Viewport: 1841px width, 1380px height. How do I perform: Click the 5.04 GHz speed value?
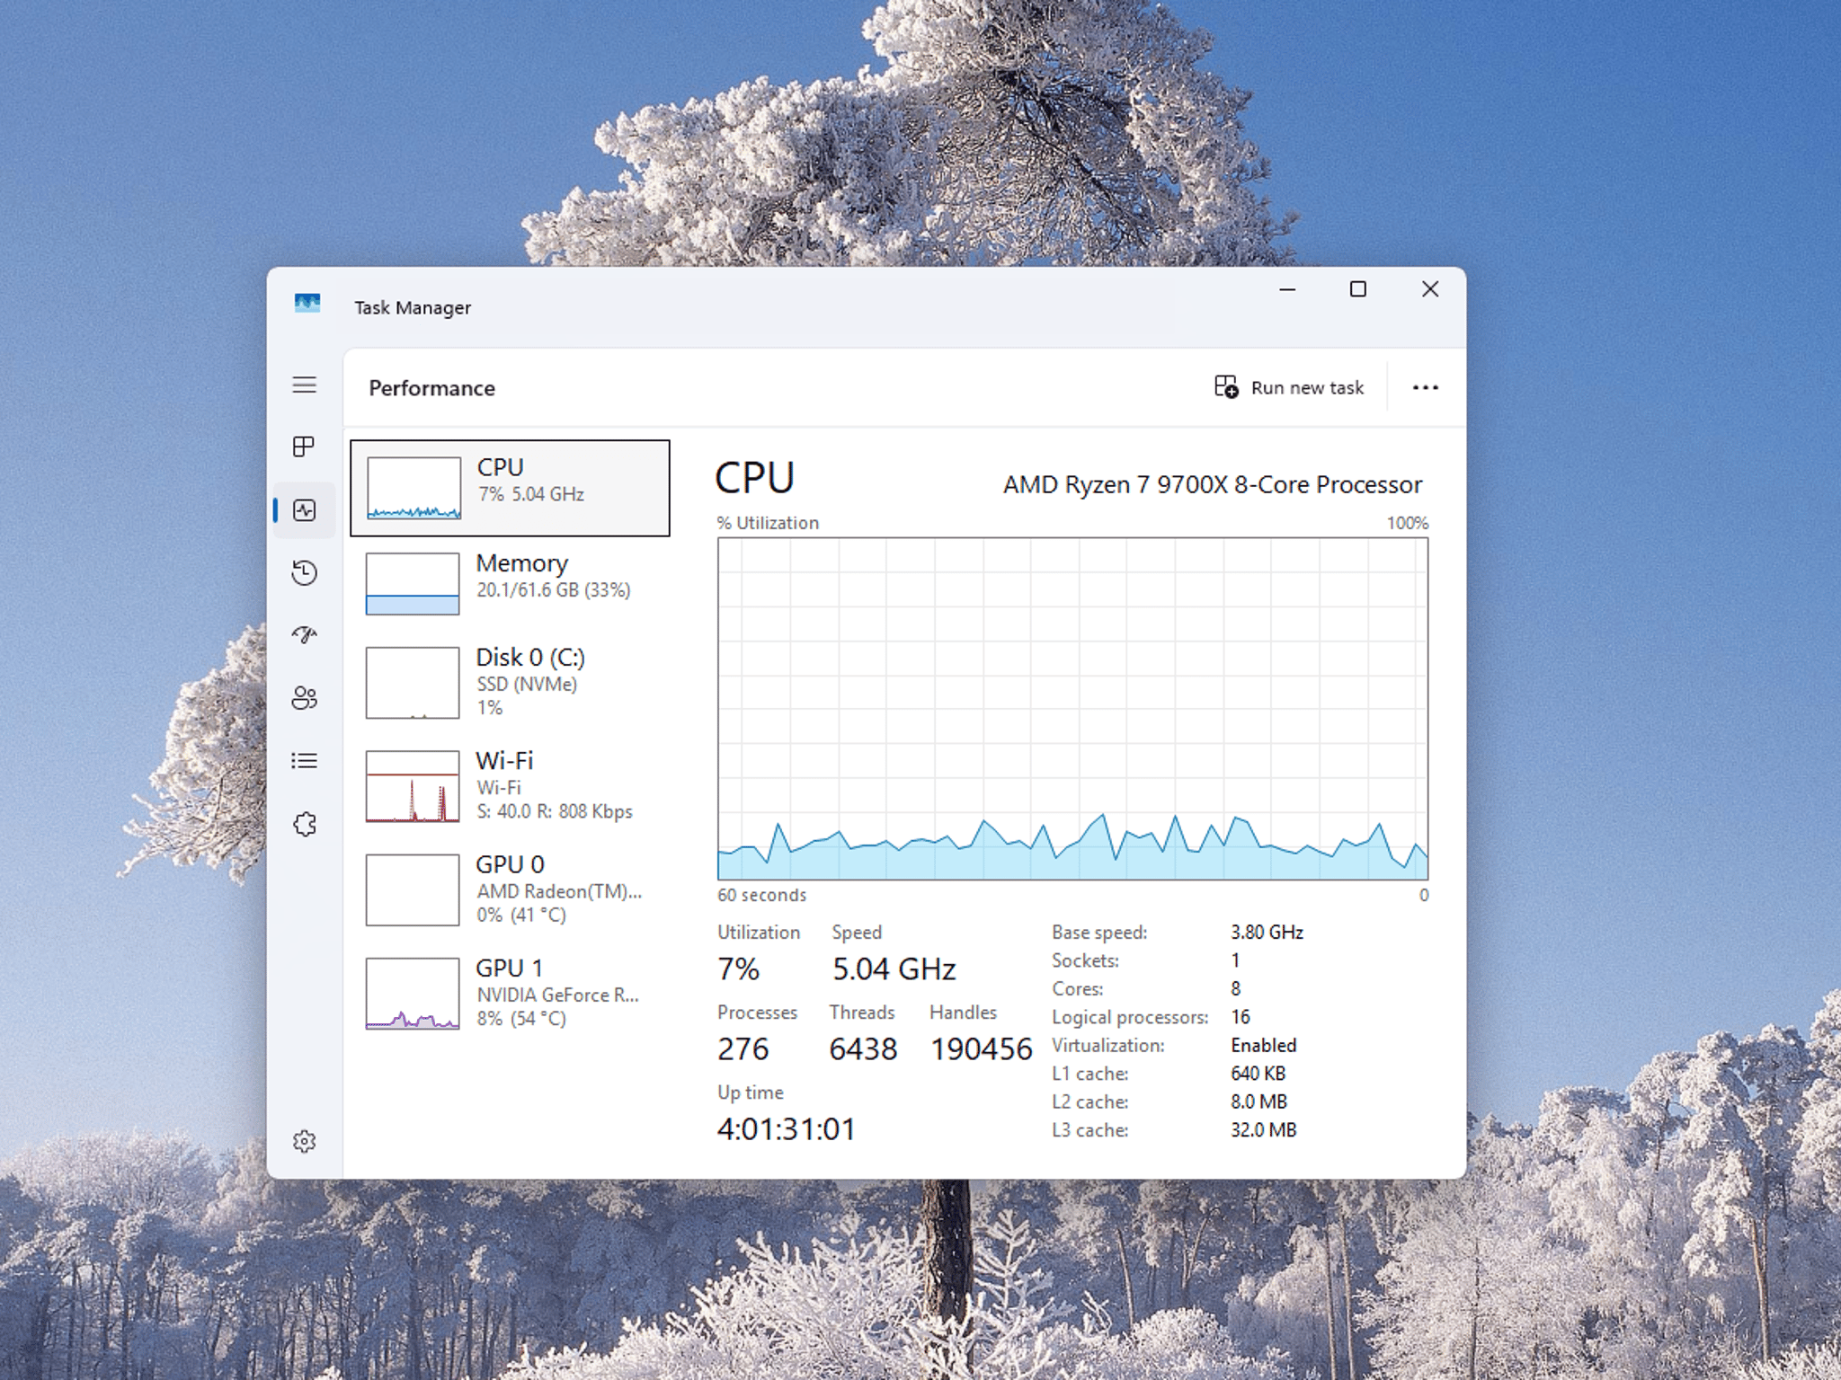click(894, 969)
